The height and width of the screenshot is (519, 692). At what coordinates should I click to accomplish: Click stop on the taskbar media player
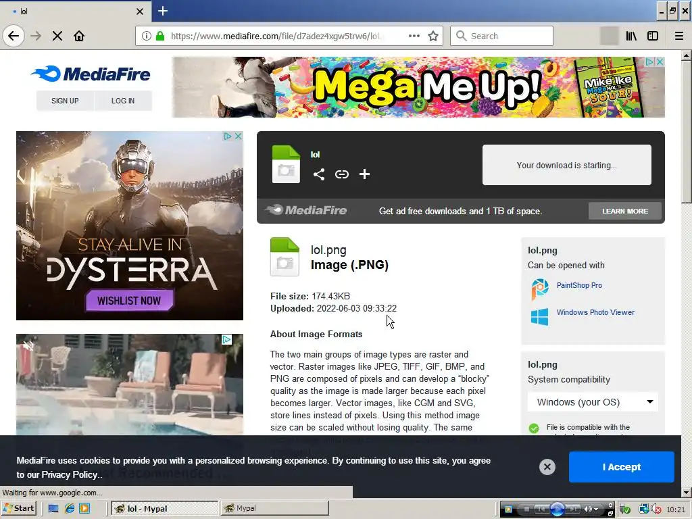point(526,510)
